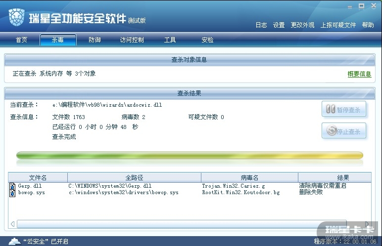Click virus name RootKit.Win32.Koutodoor.bg

pyautogui.click(x=241, y=193)
